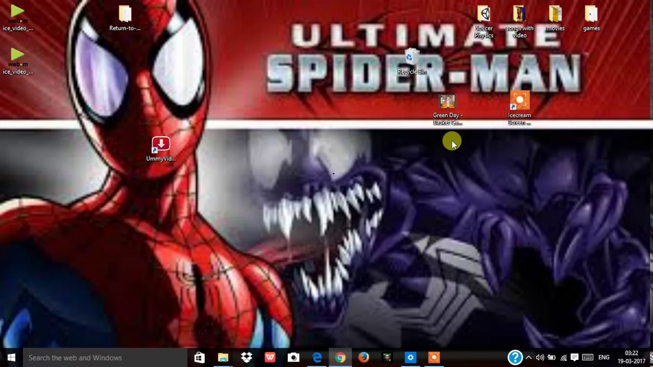Open Dropbox from the taskbar
Image resolution: width=653 pixels, height=367 pixels.
[246, 358]
